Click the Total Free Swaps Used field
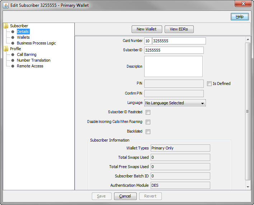Viewport: 254px width, 205px height. click(x=180, y=167)
